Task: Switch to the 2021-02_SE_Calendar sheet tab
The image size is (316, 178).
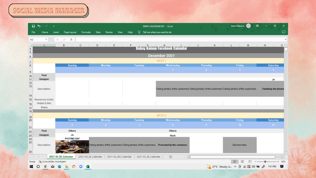Action: coord(148,157)
